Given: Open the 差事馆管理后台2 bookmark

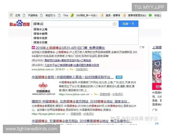Looking at the screenshot, I should (137, 15).
